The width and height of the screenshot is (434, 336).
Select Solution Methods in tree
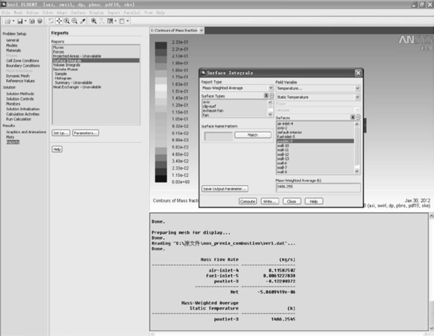click(20, 94)
